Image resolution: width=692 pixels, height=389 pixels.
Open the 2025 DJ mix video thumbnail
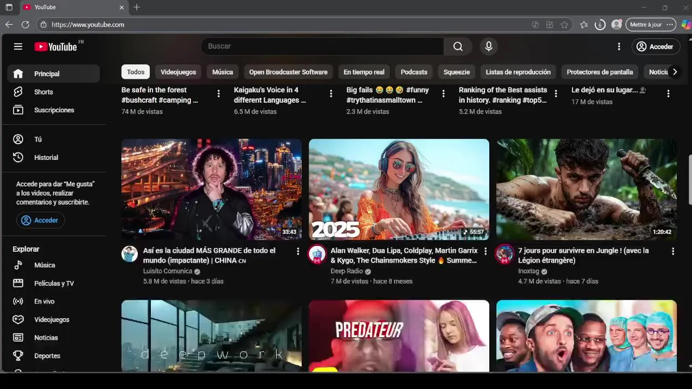399,190
